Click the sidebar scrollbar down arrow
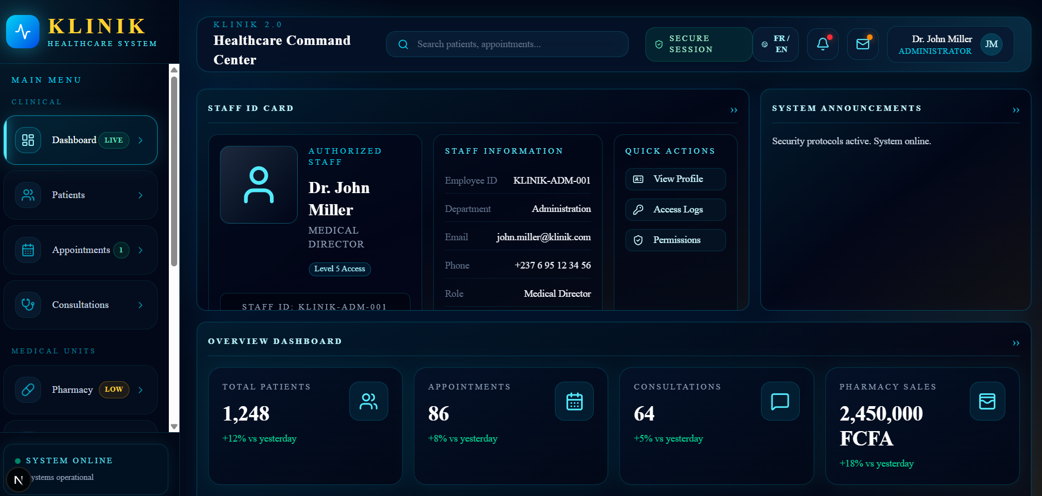This screenshot has height=496, width=1042. (x=174, y=427)
